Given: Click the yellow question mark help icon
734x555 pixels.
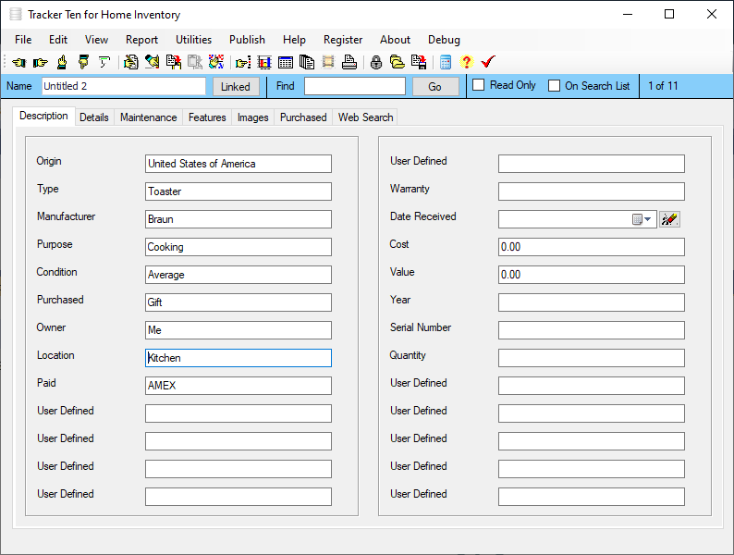Looking at the screenshot, I should 466,63.
